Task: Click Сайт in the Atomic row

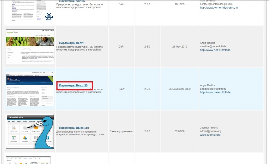Action: click(x=121, y=4)
